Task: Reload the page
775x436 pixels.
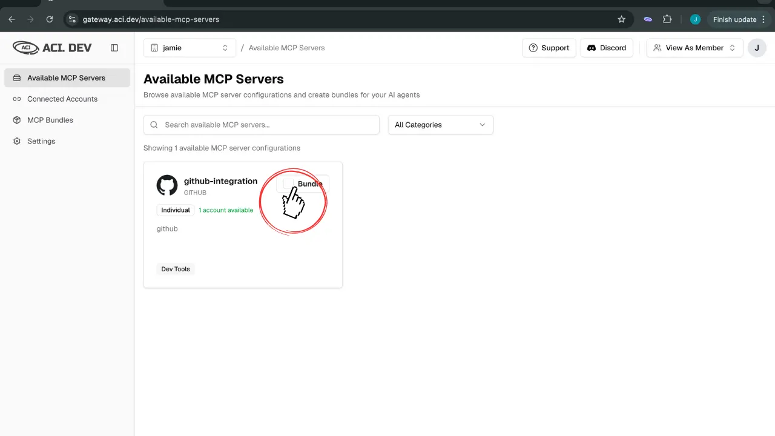Action: click(50, 19)
